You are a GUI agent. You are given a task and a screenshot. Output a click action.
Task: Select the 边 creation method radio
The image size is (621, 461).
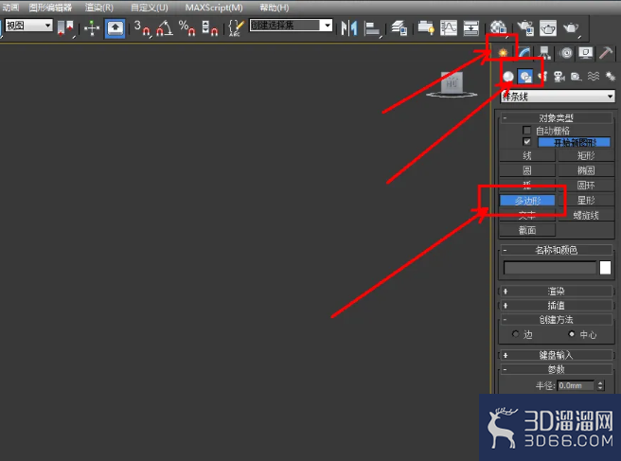(515, 334)
